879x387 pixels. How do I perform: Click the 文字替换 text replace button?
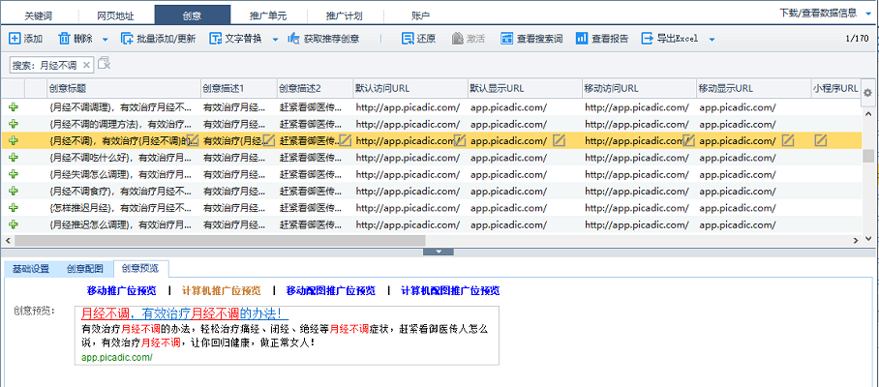236,39
